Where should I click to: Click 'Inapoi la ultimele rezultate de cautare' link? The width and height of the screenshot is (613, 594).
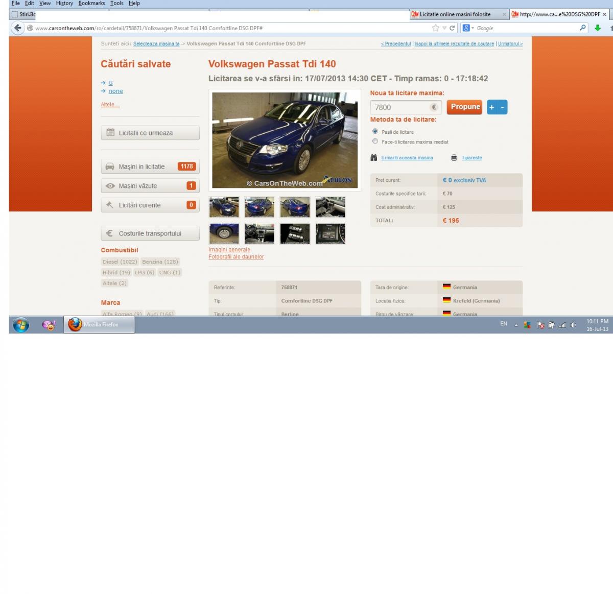click(x=455, y=44)
